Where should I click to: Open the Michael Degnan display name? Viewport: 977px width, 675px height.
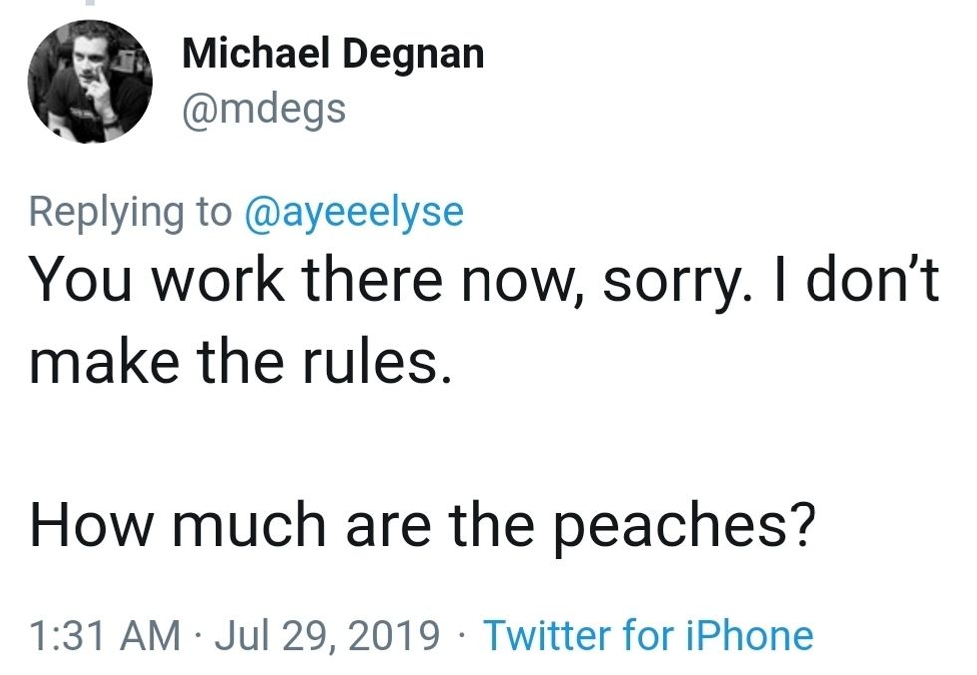point(333,53)
